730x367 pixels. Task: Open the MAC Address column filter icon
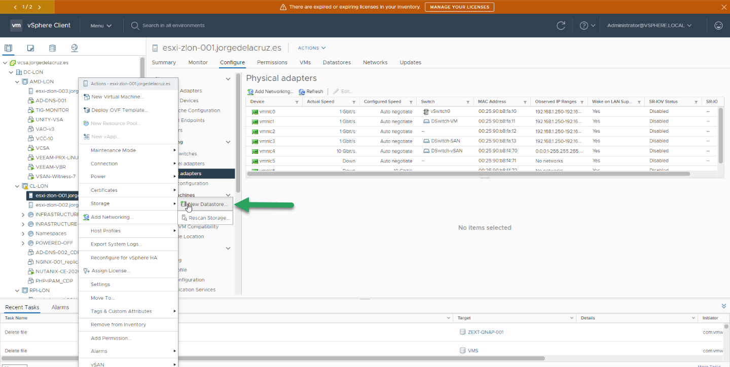pyautogui.click(x=525, y=102)
